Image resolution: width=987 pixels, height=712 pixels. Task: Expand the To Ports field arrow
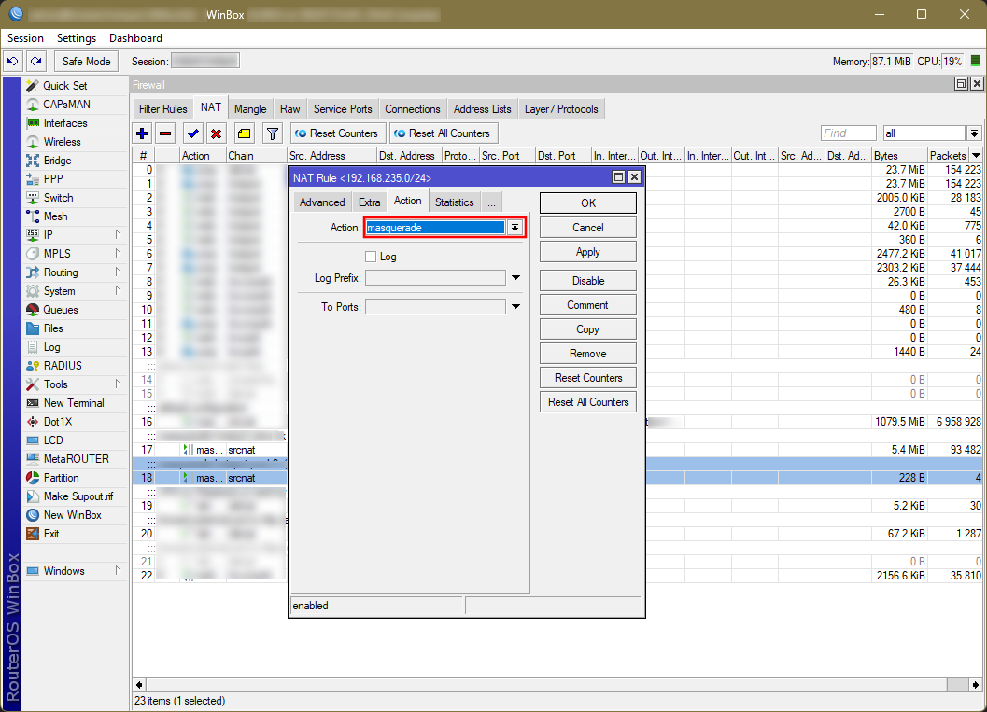click(515, 307)
